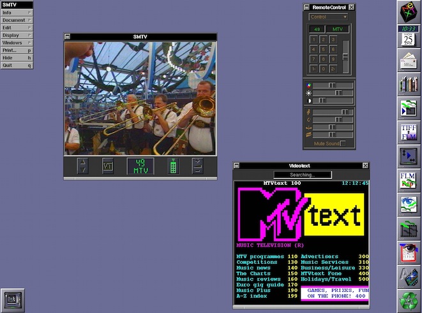
Task: Open the Edit submenu
Action: (17, 27)
